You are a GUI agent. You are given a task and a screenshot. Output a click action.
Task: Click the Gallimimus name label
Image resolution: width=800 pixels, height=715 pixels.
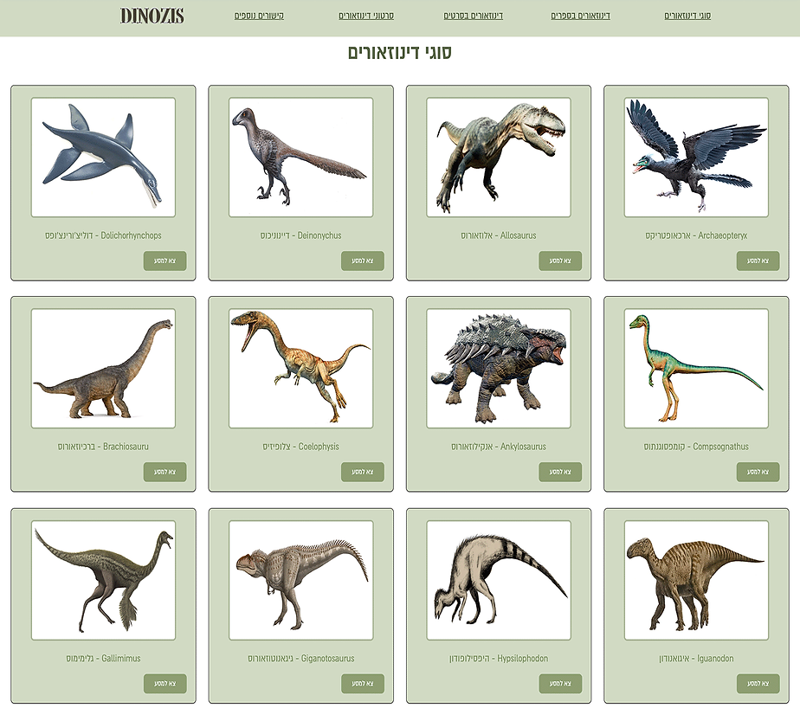(103, 659)
